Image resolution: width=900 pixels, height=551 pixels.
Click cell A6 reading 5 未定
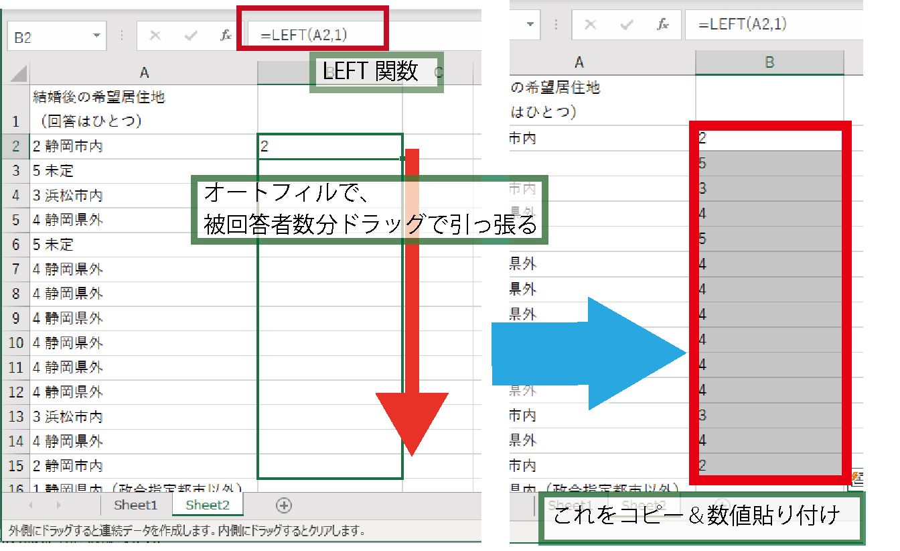[143, 245]
